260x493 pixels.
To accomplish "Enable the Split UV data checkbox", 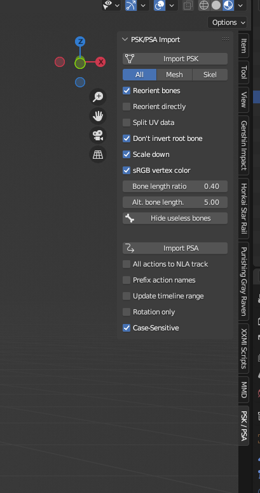I will point(127,122).
